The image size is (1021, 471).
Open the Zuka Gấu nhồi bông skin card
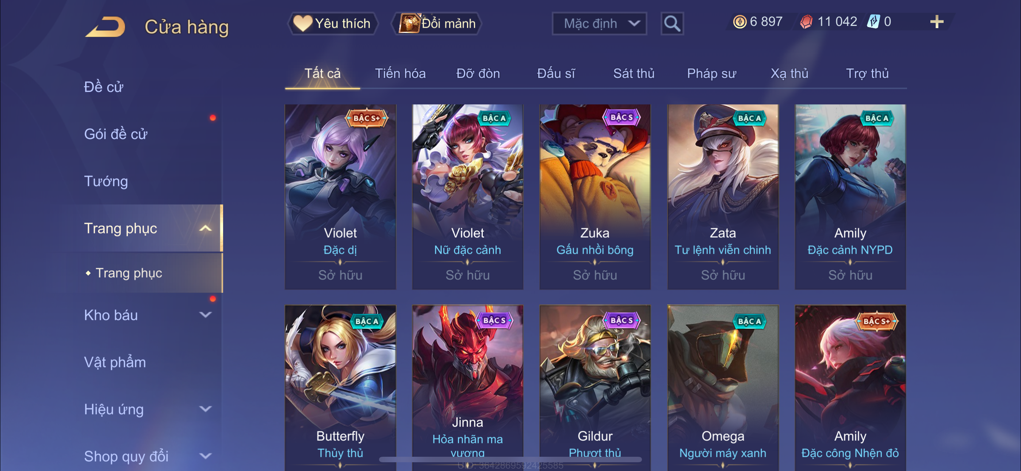tap(595, 197)
